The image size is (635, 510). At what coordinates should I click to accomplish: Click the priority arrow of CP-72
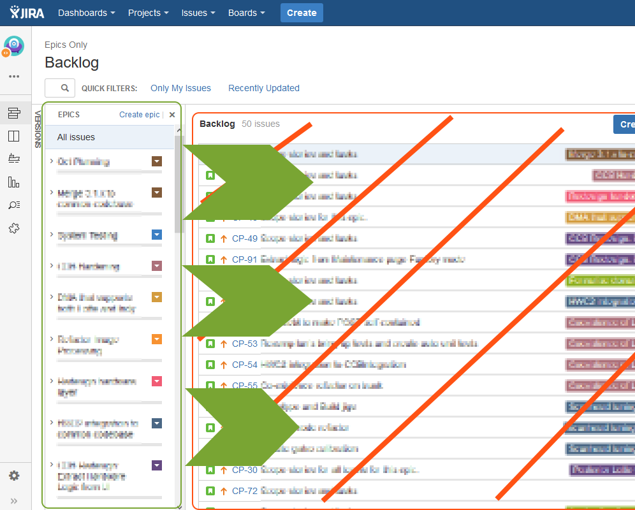point(224,491)
